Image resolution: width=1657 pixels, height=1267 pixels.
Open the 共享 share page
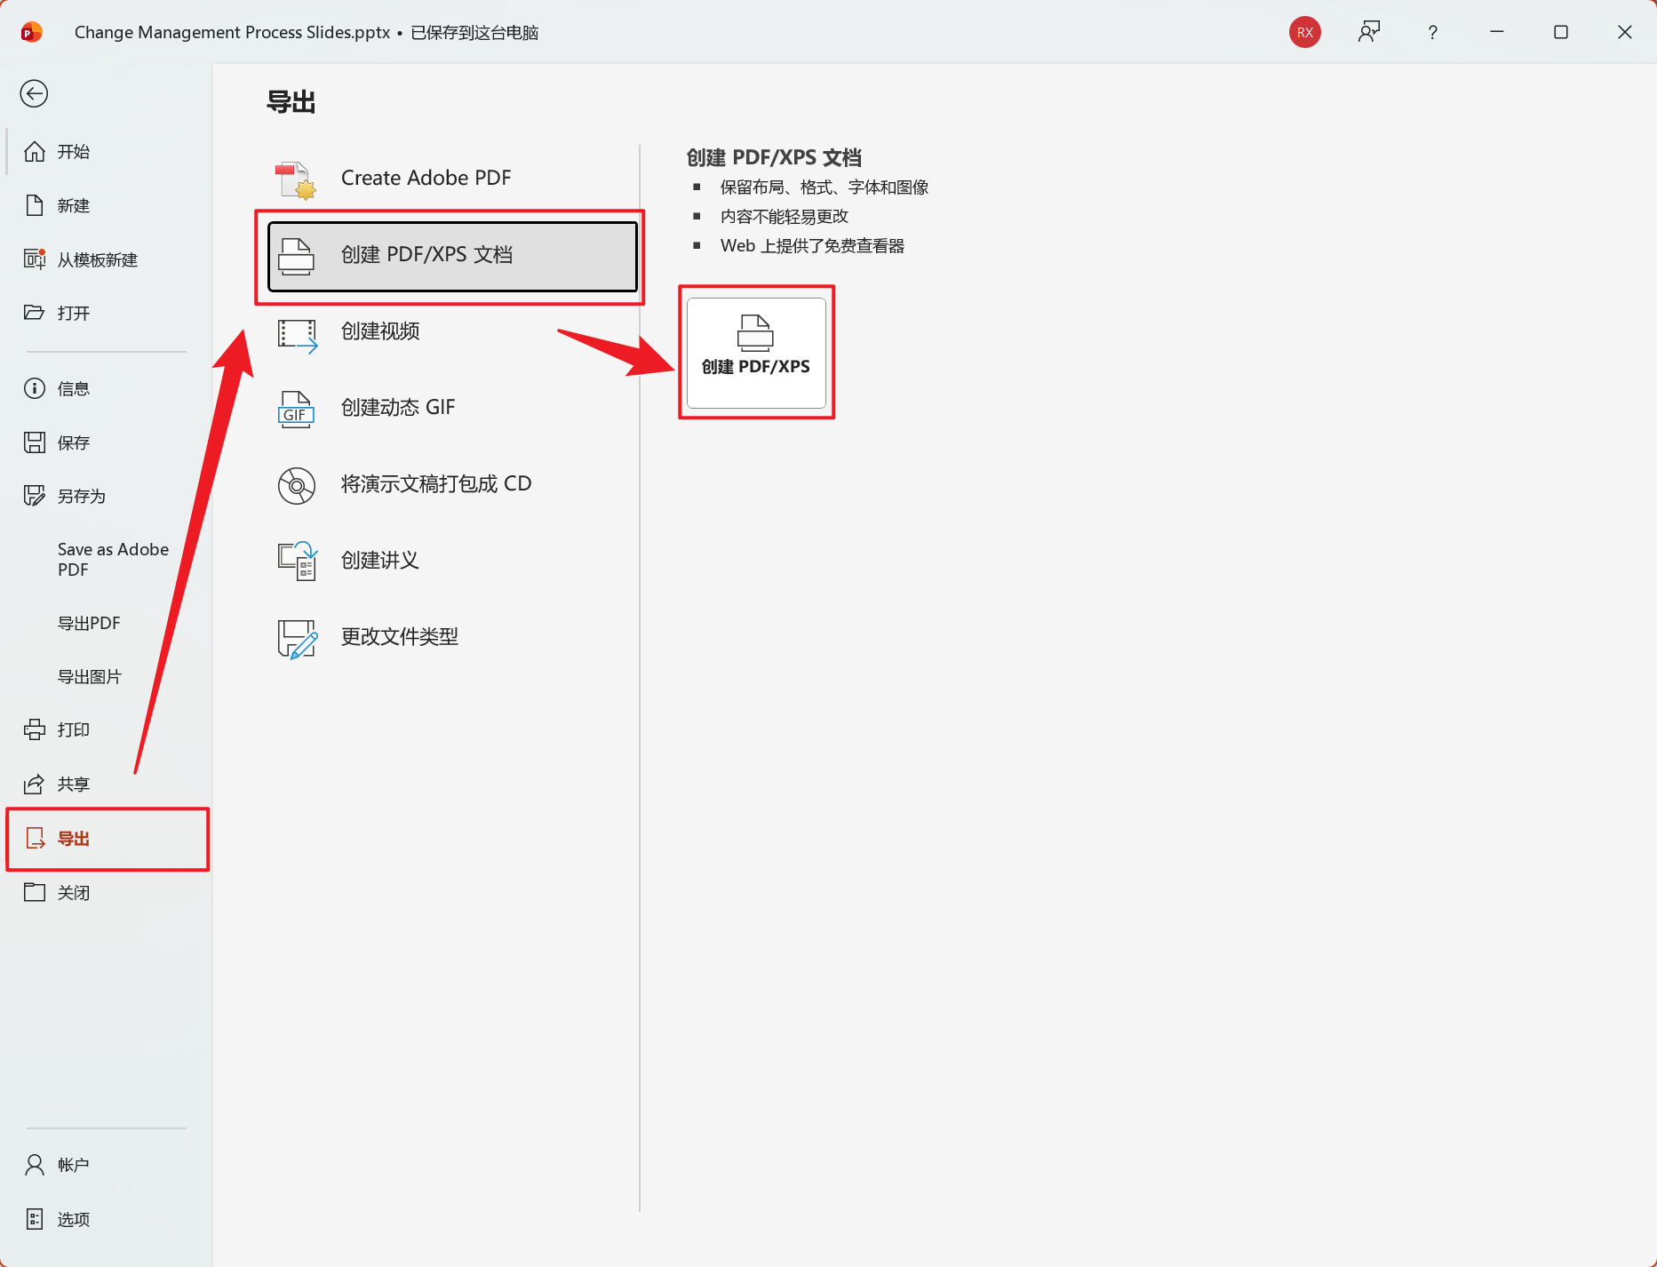[x=107, y=785]
